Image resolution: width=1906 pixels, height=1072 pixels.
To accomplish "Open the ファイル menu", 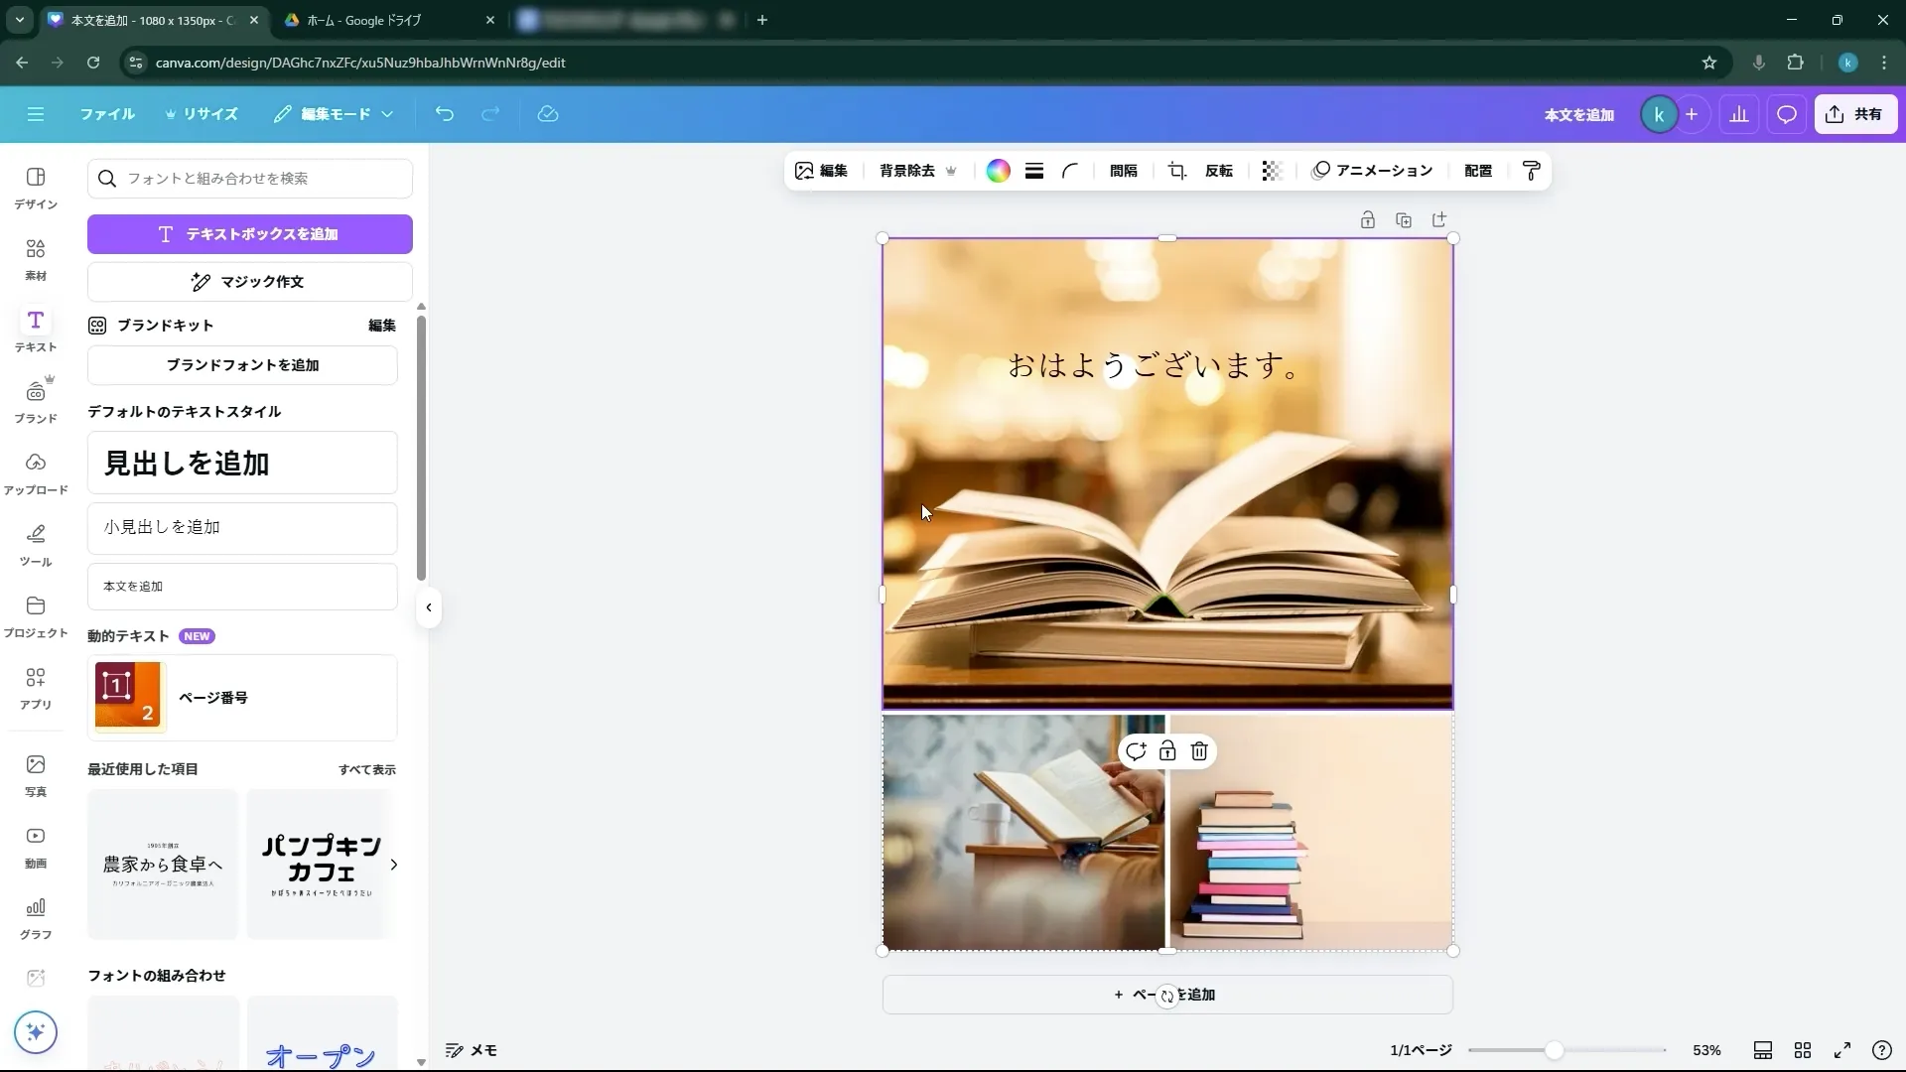I will pos(107,114).
